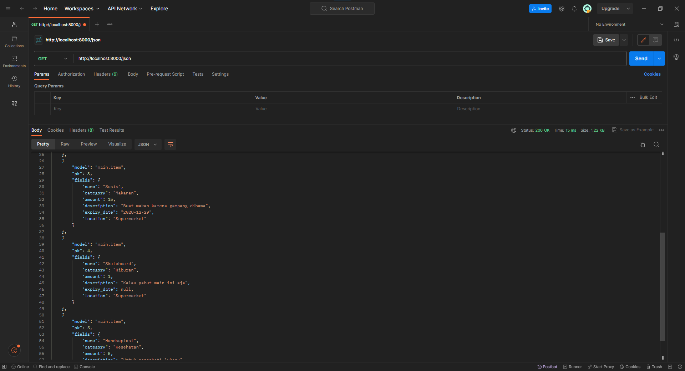
Task: Open the JSON format dropdown
Action: point(147,144)
